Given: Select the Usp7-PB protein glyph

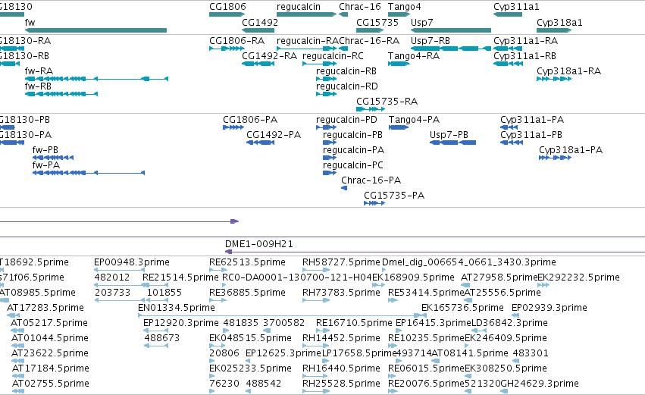Looking at the screenshot, I should tap(453, 143).
